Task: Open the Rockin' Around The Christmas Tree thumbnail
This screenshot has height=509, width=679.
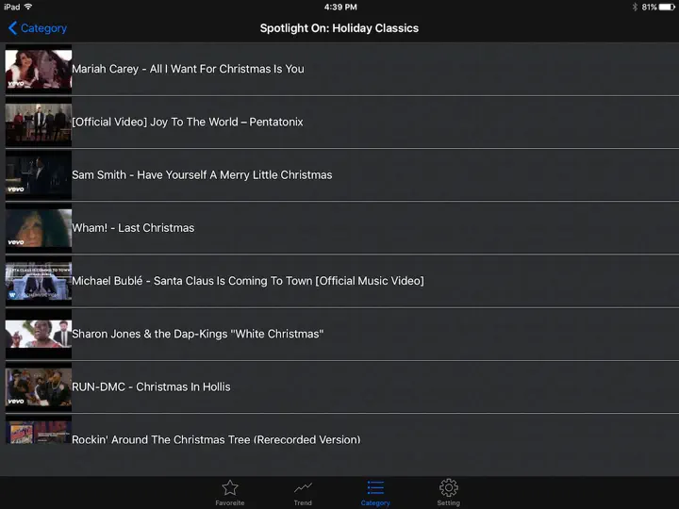Action: point(39,430)
